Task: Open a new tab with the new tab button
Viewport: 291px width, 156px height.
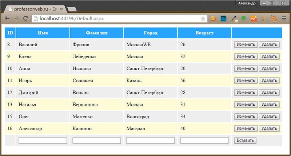Action: coord(72,9)
